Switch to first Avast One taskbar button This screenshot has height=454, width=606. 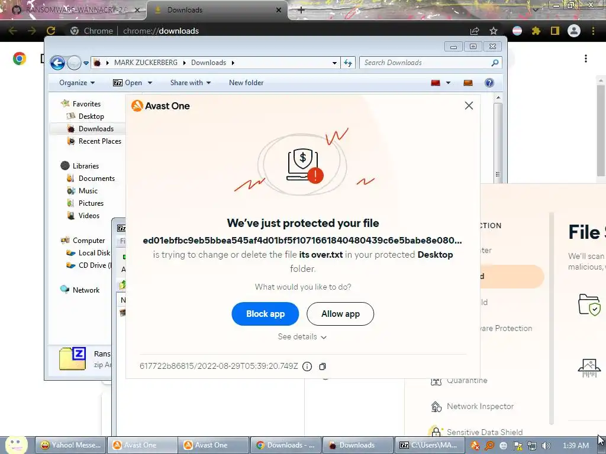142,445
